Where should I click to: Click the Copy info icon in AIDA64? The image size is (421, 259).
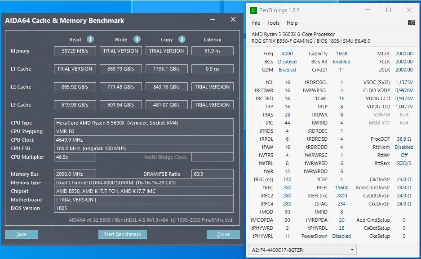click(x=182, y=39)
